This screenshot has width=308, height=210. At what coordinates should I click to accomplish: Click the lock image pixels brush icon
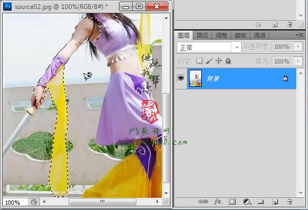pyautogui.click(x=209, y=61)
